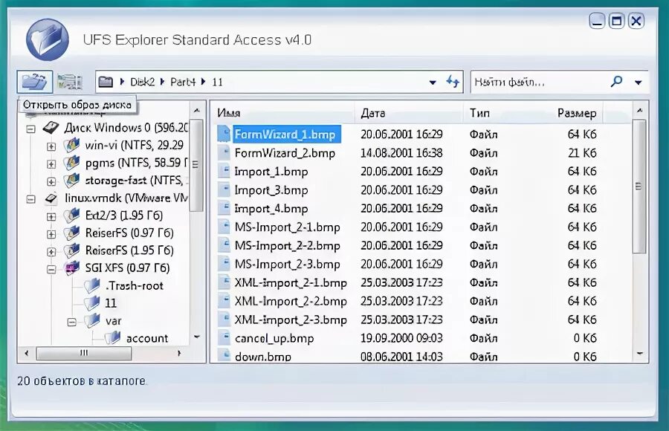Click file icon of cancel_up.bmp

coord(224,338)
